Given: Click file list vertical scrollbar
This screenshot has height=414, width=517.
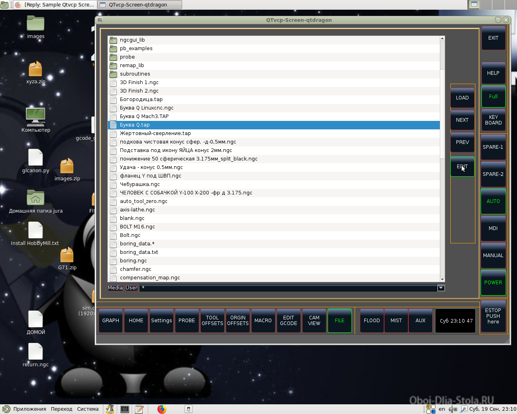Looking at the screenshot, I should coord(442,159).
